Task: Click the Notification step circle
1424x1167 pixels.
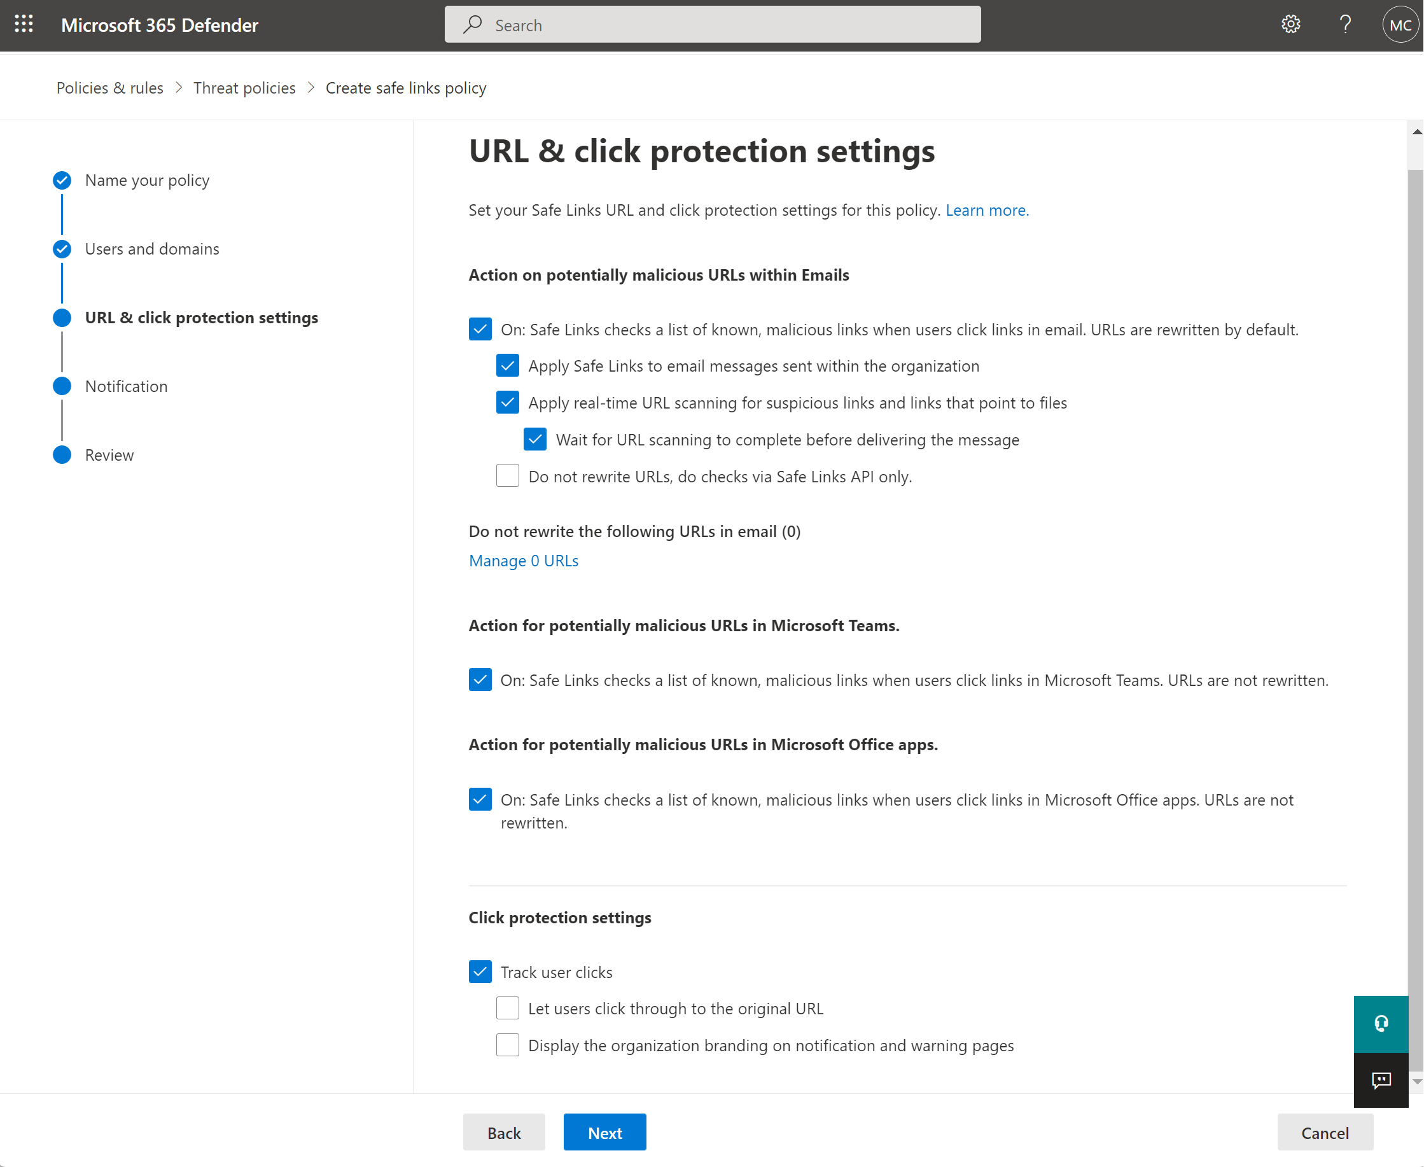Action: (x=62, y=386)
